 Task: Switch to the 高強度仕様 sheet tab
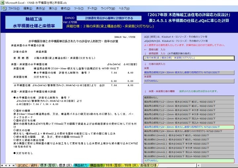coord(148,165)
